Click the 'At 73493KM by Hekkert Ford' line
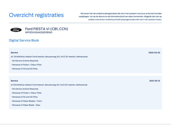The height and width of the screenshot is (128, 171). [49, 57]
